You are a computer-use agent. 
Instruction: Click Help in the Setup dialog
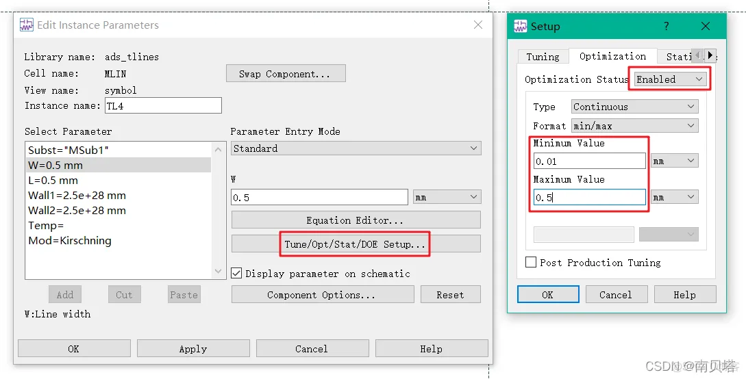point(684,294)
